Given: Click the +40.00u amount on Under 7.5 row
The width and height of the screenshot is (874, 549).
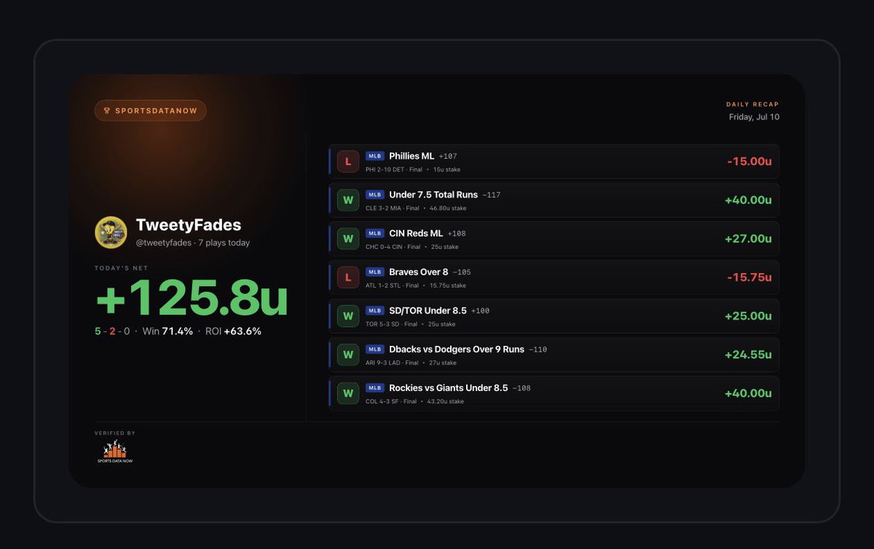Looking at the screenshot, I should point(748,200).
